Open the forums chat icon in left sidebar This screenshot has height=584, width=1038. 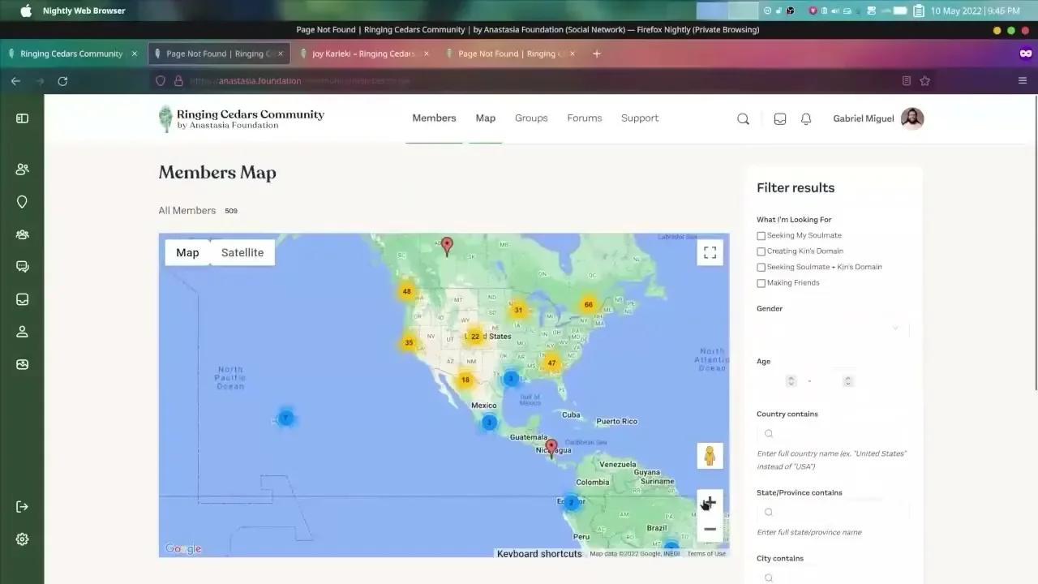(x=22, y=267)
